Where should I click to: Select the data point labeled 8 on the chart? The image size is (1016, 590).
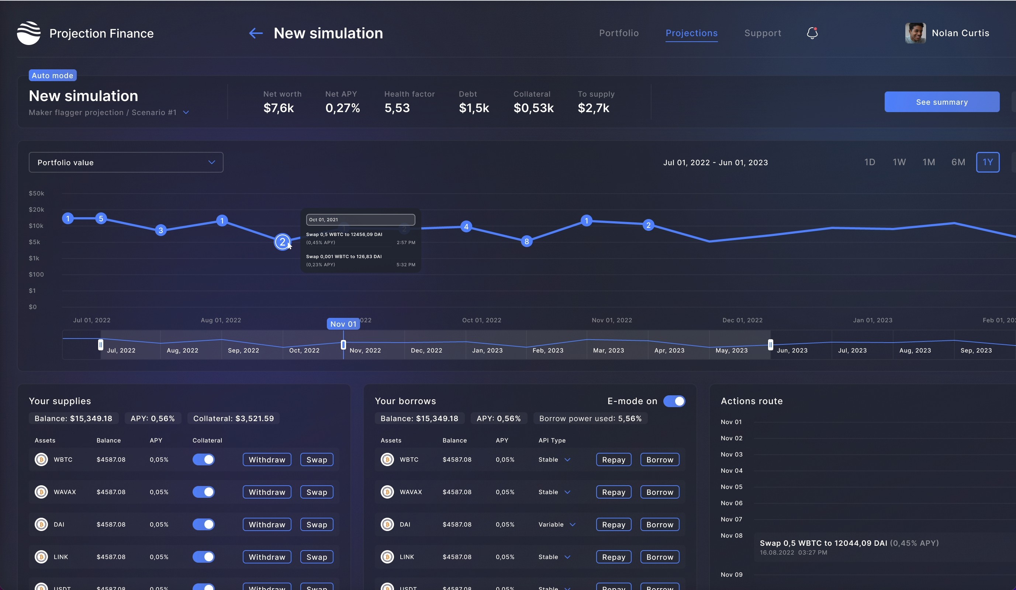click(526, 242)
